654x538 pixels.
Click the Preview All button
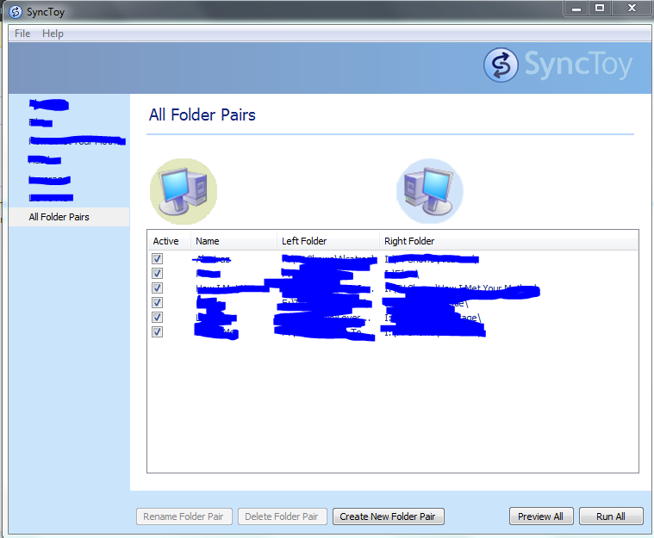tap(541, 516)
